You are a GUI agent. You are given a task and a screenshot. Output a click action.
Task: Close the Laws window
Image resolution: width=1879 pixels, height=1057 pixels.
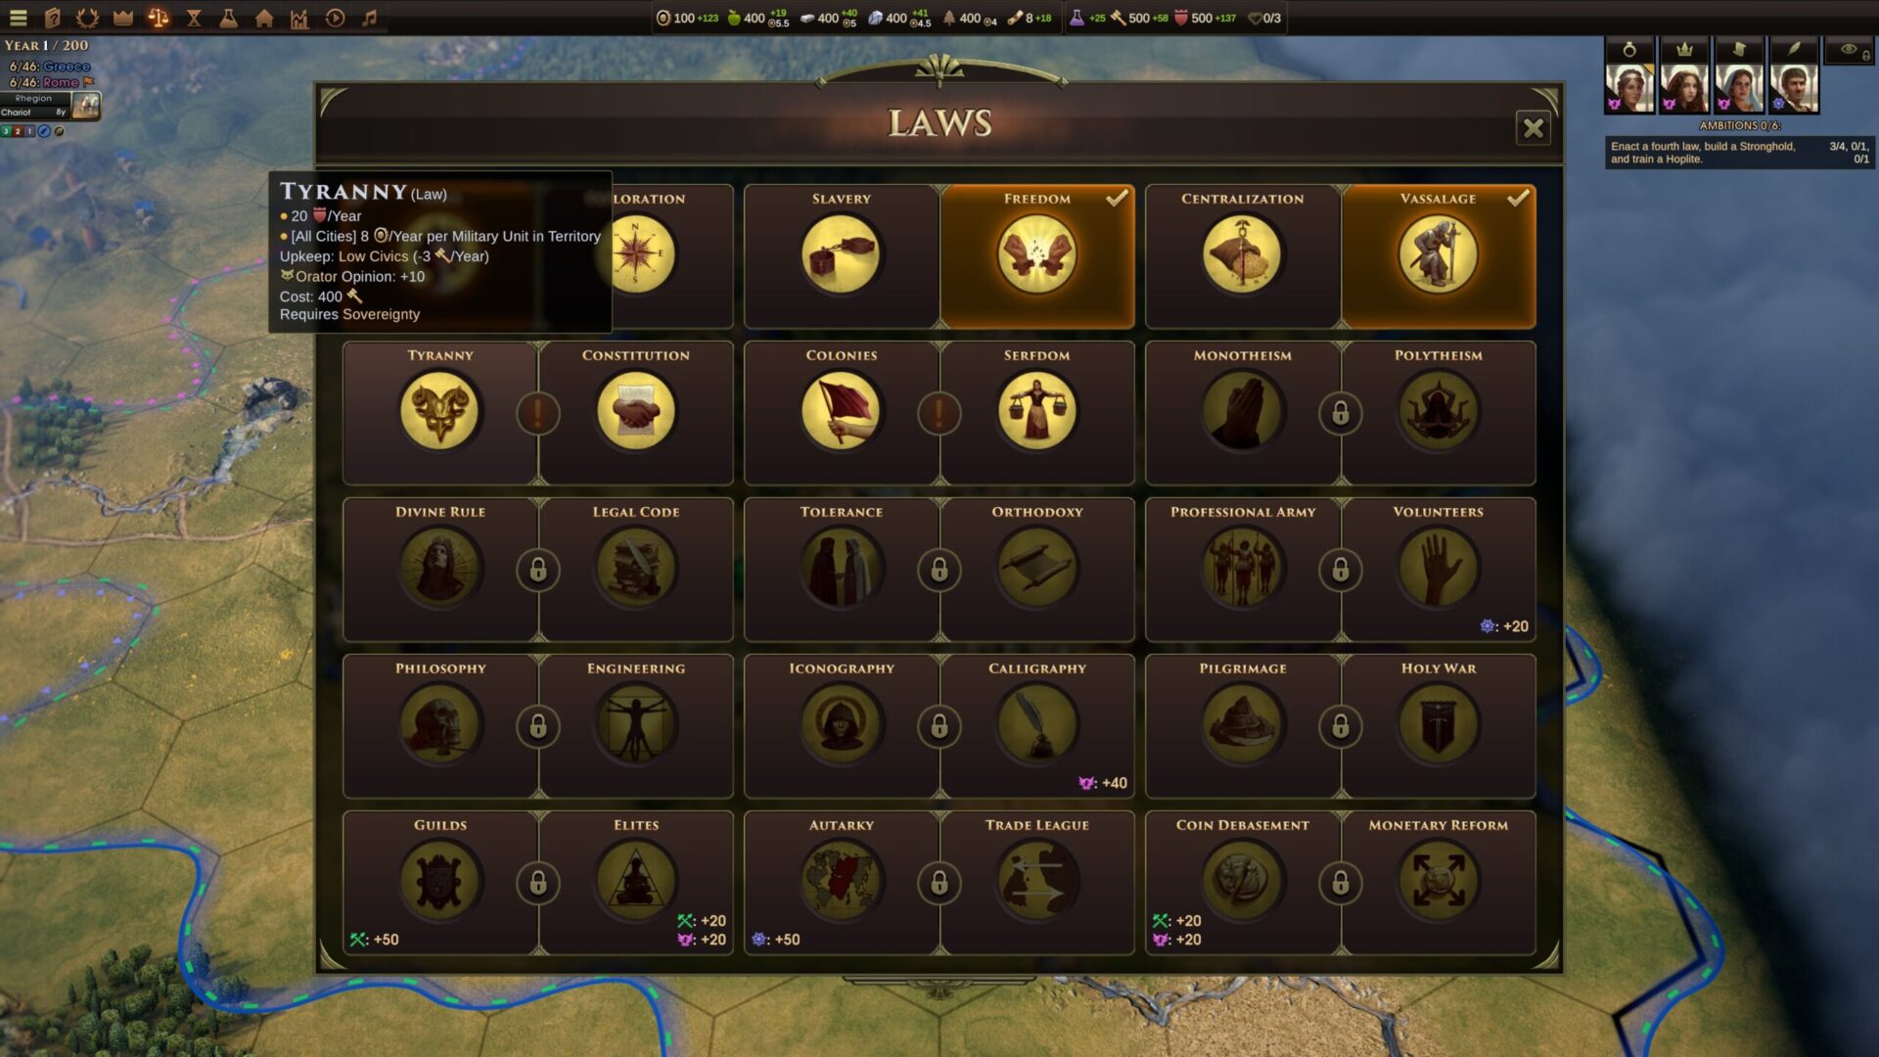coord(1534,128)
